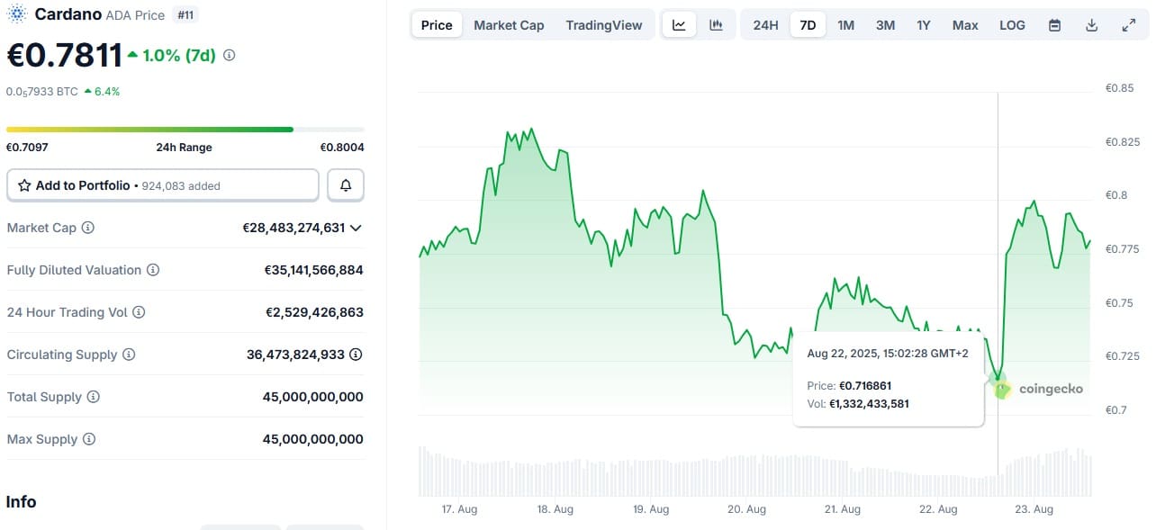Click the 23. Aug x-axis label
This screenshot has width=1156, height=530.
point(1034,509)
